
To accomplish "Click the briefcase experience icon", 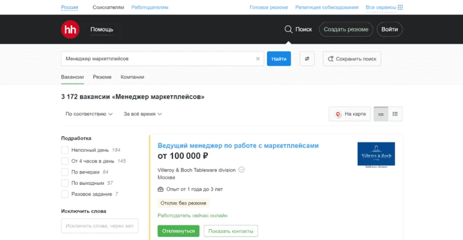I will coord(160,189).
